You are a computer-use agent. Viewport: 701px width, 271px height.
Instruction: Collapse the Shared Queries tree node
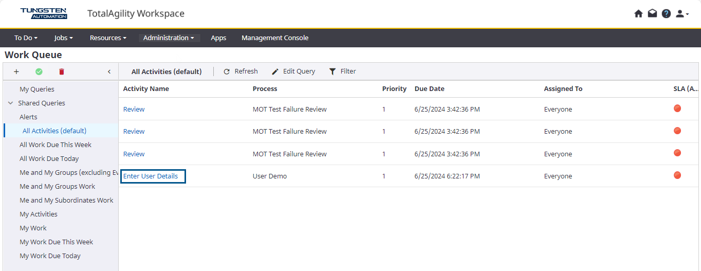pos(11,103)
